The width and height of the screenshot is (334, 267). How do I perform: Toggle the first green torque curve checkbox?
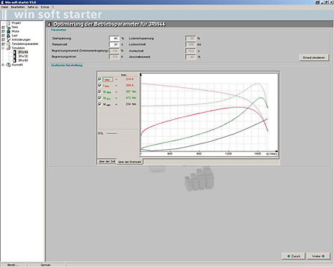(x=99, y=92)
